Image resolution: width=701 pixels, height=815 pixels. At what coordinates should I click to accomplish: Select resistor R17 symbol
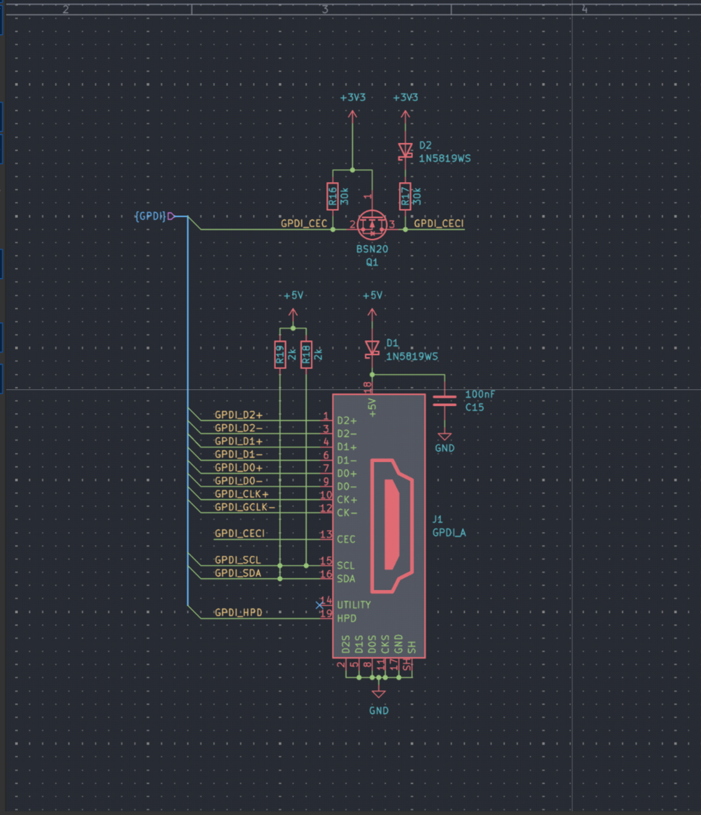coord(405,196)
